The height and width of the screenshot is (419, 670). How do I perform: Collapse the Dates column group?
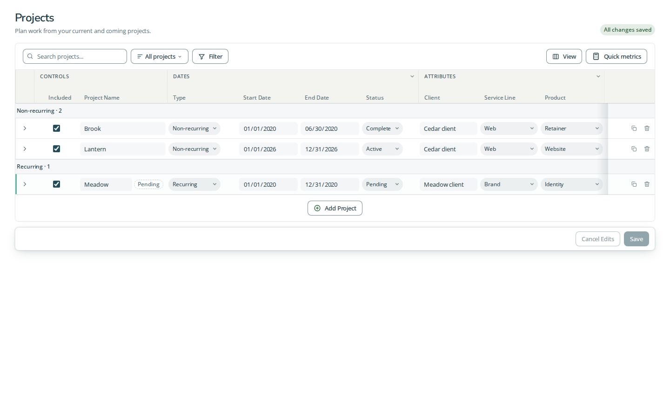tap(412, 76)
